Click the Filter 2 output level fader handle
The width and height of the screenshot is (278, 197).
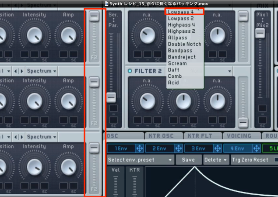pos(243,122)
